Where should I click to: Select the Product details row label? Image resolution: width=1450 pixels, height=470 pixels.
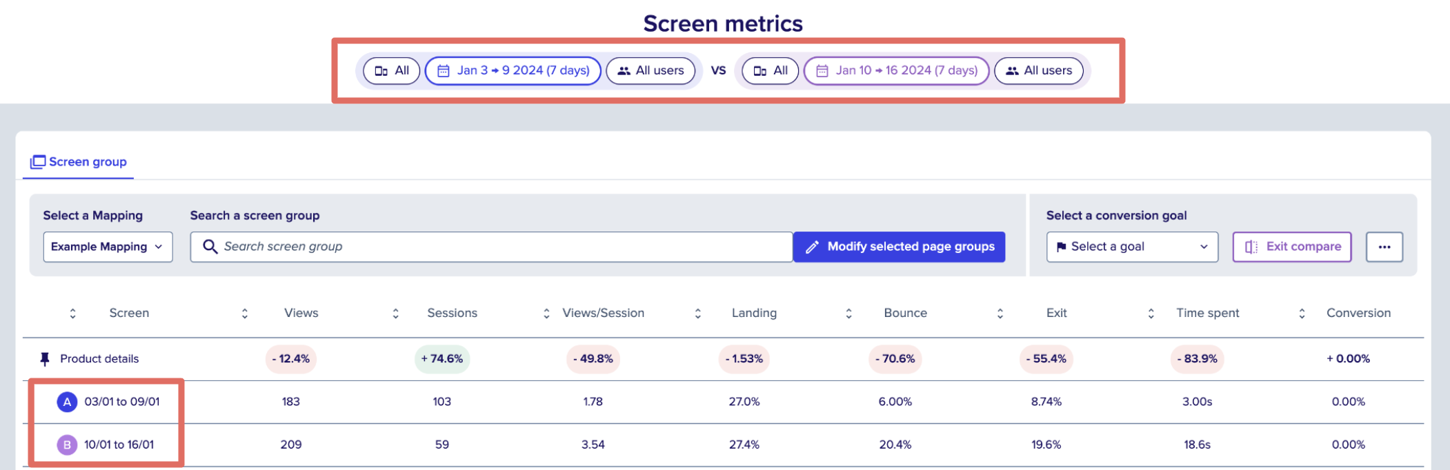99,359
